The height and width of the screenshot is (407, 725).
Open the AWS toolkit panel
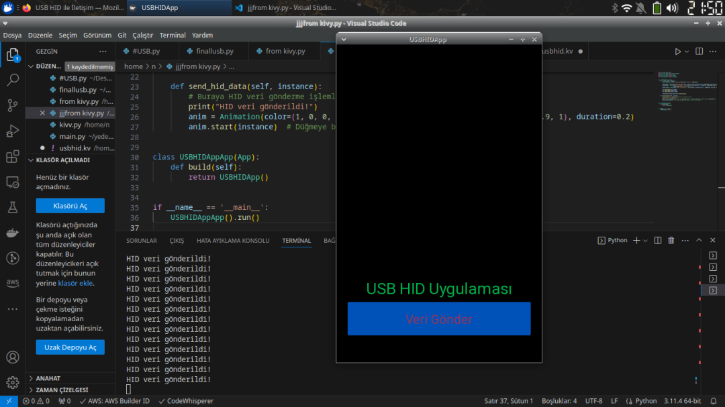[x=13, y=283]
